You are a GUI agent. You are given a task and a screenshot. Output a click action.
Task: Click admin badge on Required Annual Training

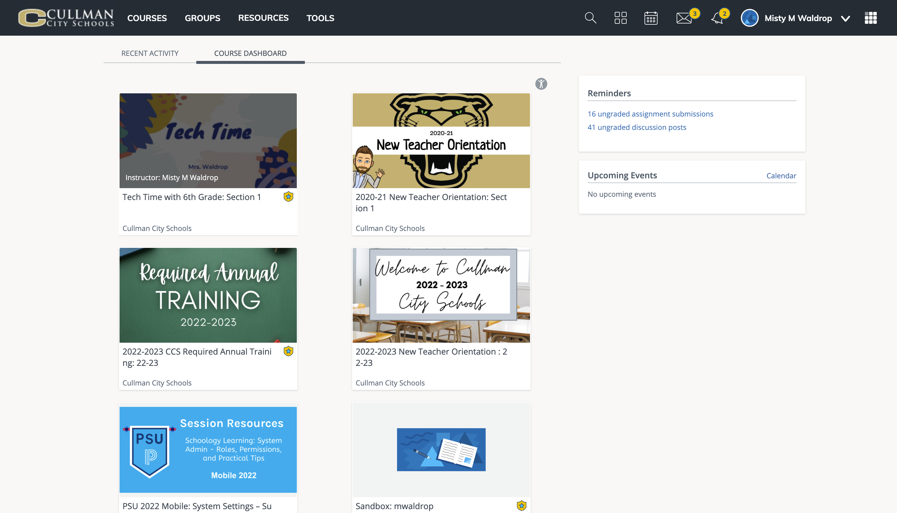(288, 351)
